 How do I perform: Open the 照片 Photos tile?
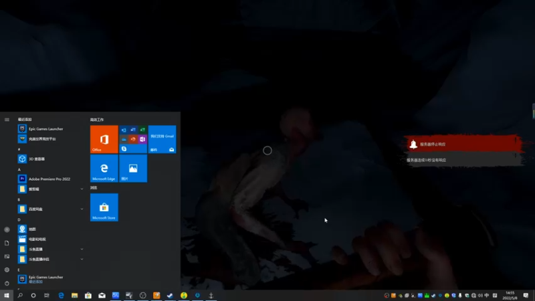133,169
